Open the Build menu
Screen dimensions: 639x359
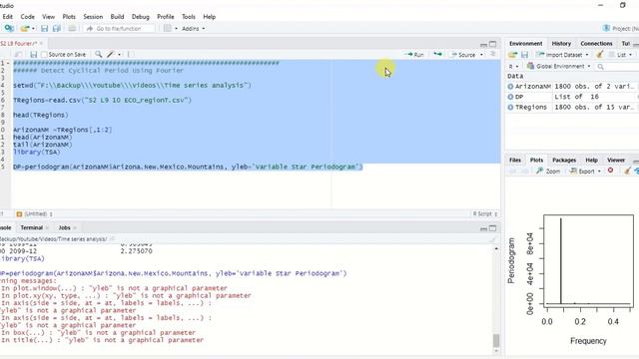click(x=117, y=17)
